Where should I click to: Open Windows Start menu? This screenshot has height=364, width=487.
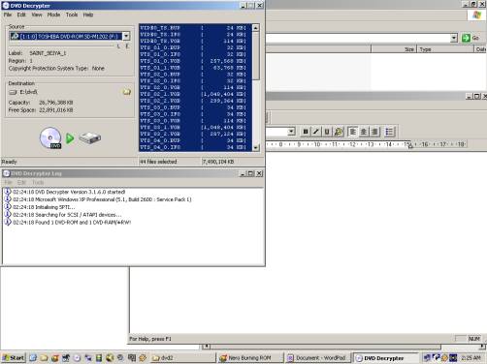coord(13,358)
